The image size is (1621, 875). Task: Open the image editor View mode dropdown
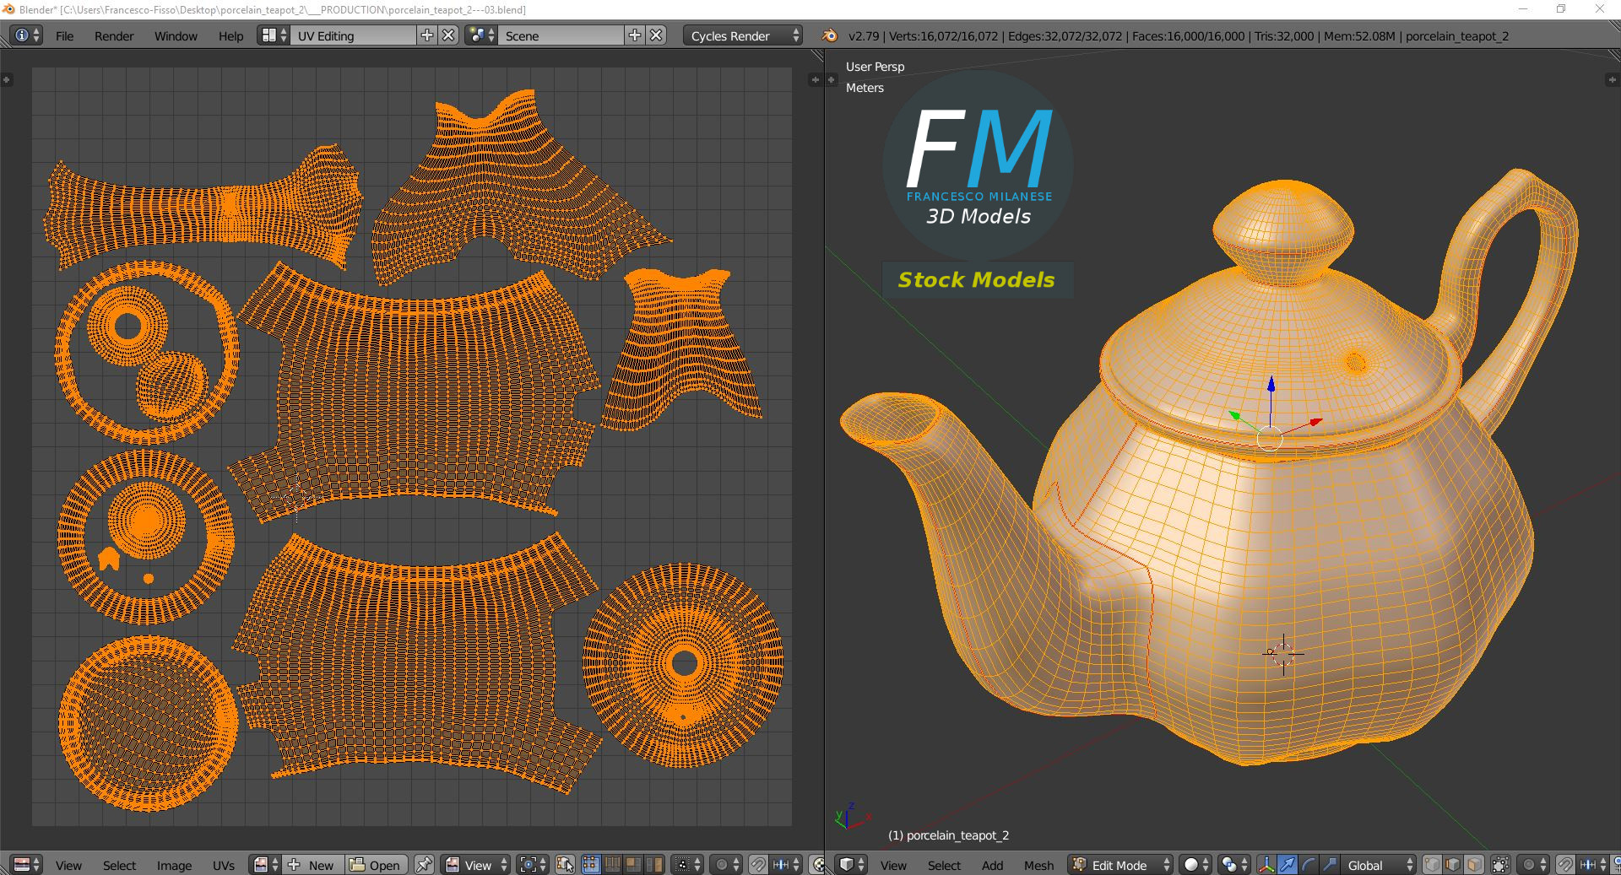(x=477, y=865)
